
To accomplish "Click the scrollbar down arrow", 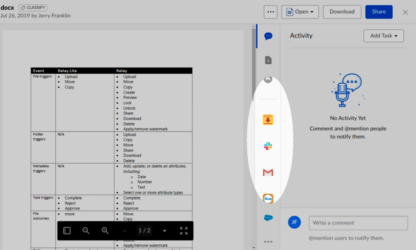I will [x=254, y=247].
